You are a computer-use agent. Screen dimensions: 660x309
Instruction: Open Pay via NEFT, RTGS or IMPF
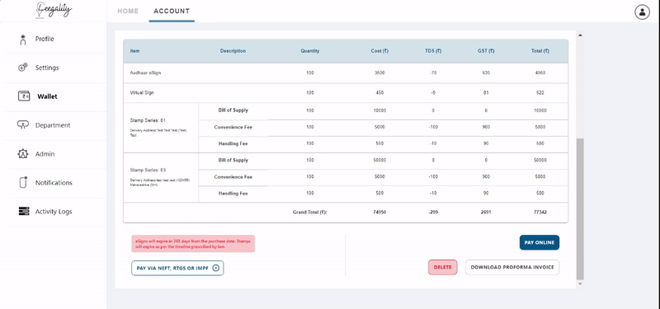tap(177, 268)
